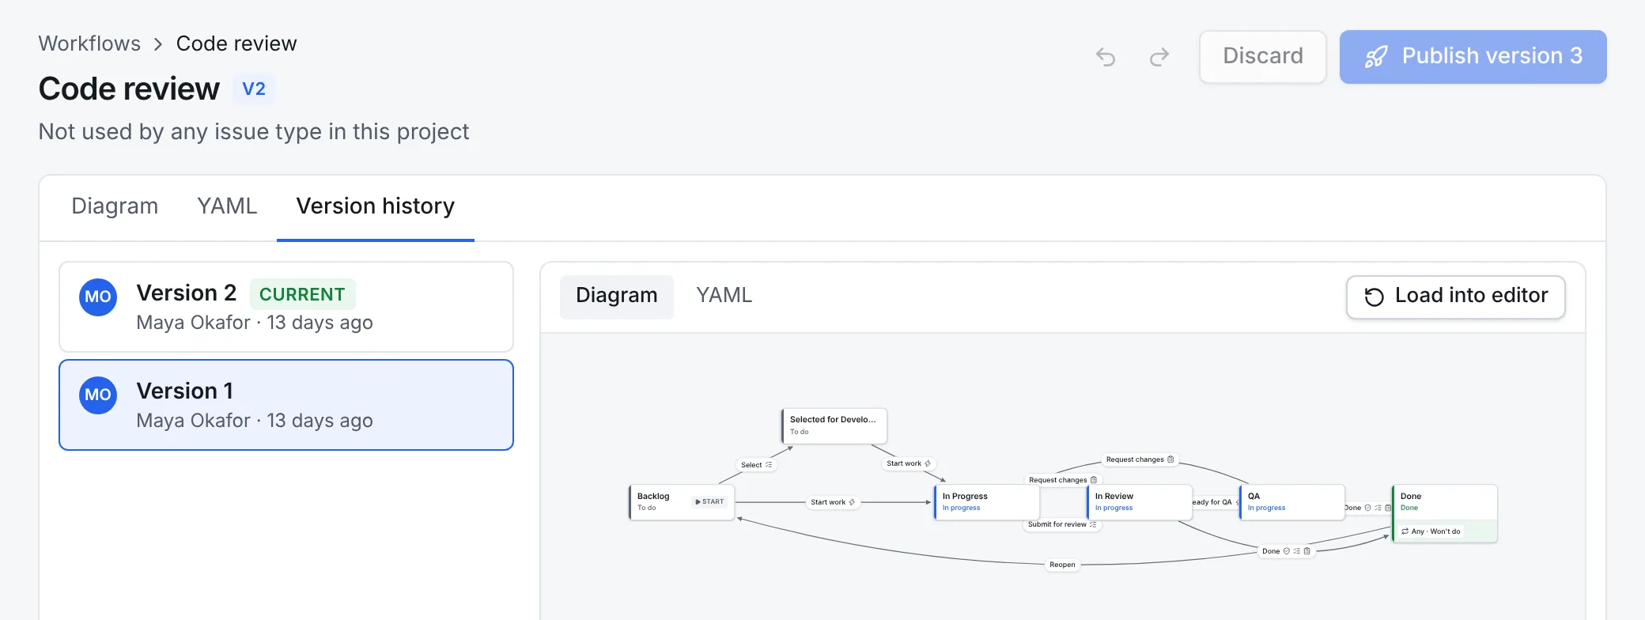
Task: Publish version 3 of the workflow
Action: [x=1473, y=57]
